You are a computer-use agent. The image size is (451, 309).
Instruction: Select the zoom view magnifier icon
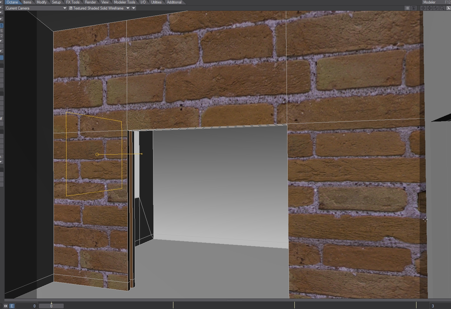tap(442, 8)
